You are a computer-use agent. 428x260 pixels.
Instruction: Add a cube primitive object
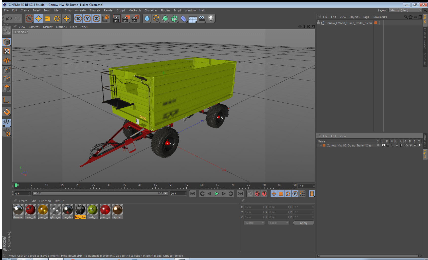147,18
